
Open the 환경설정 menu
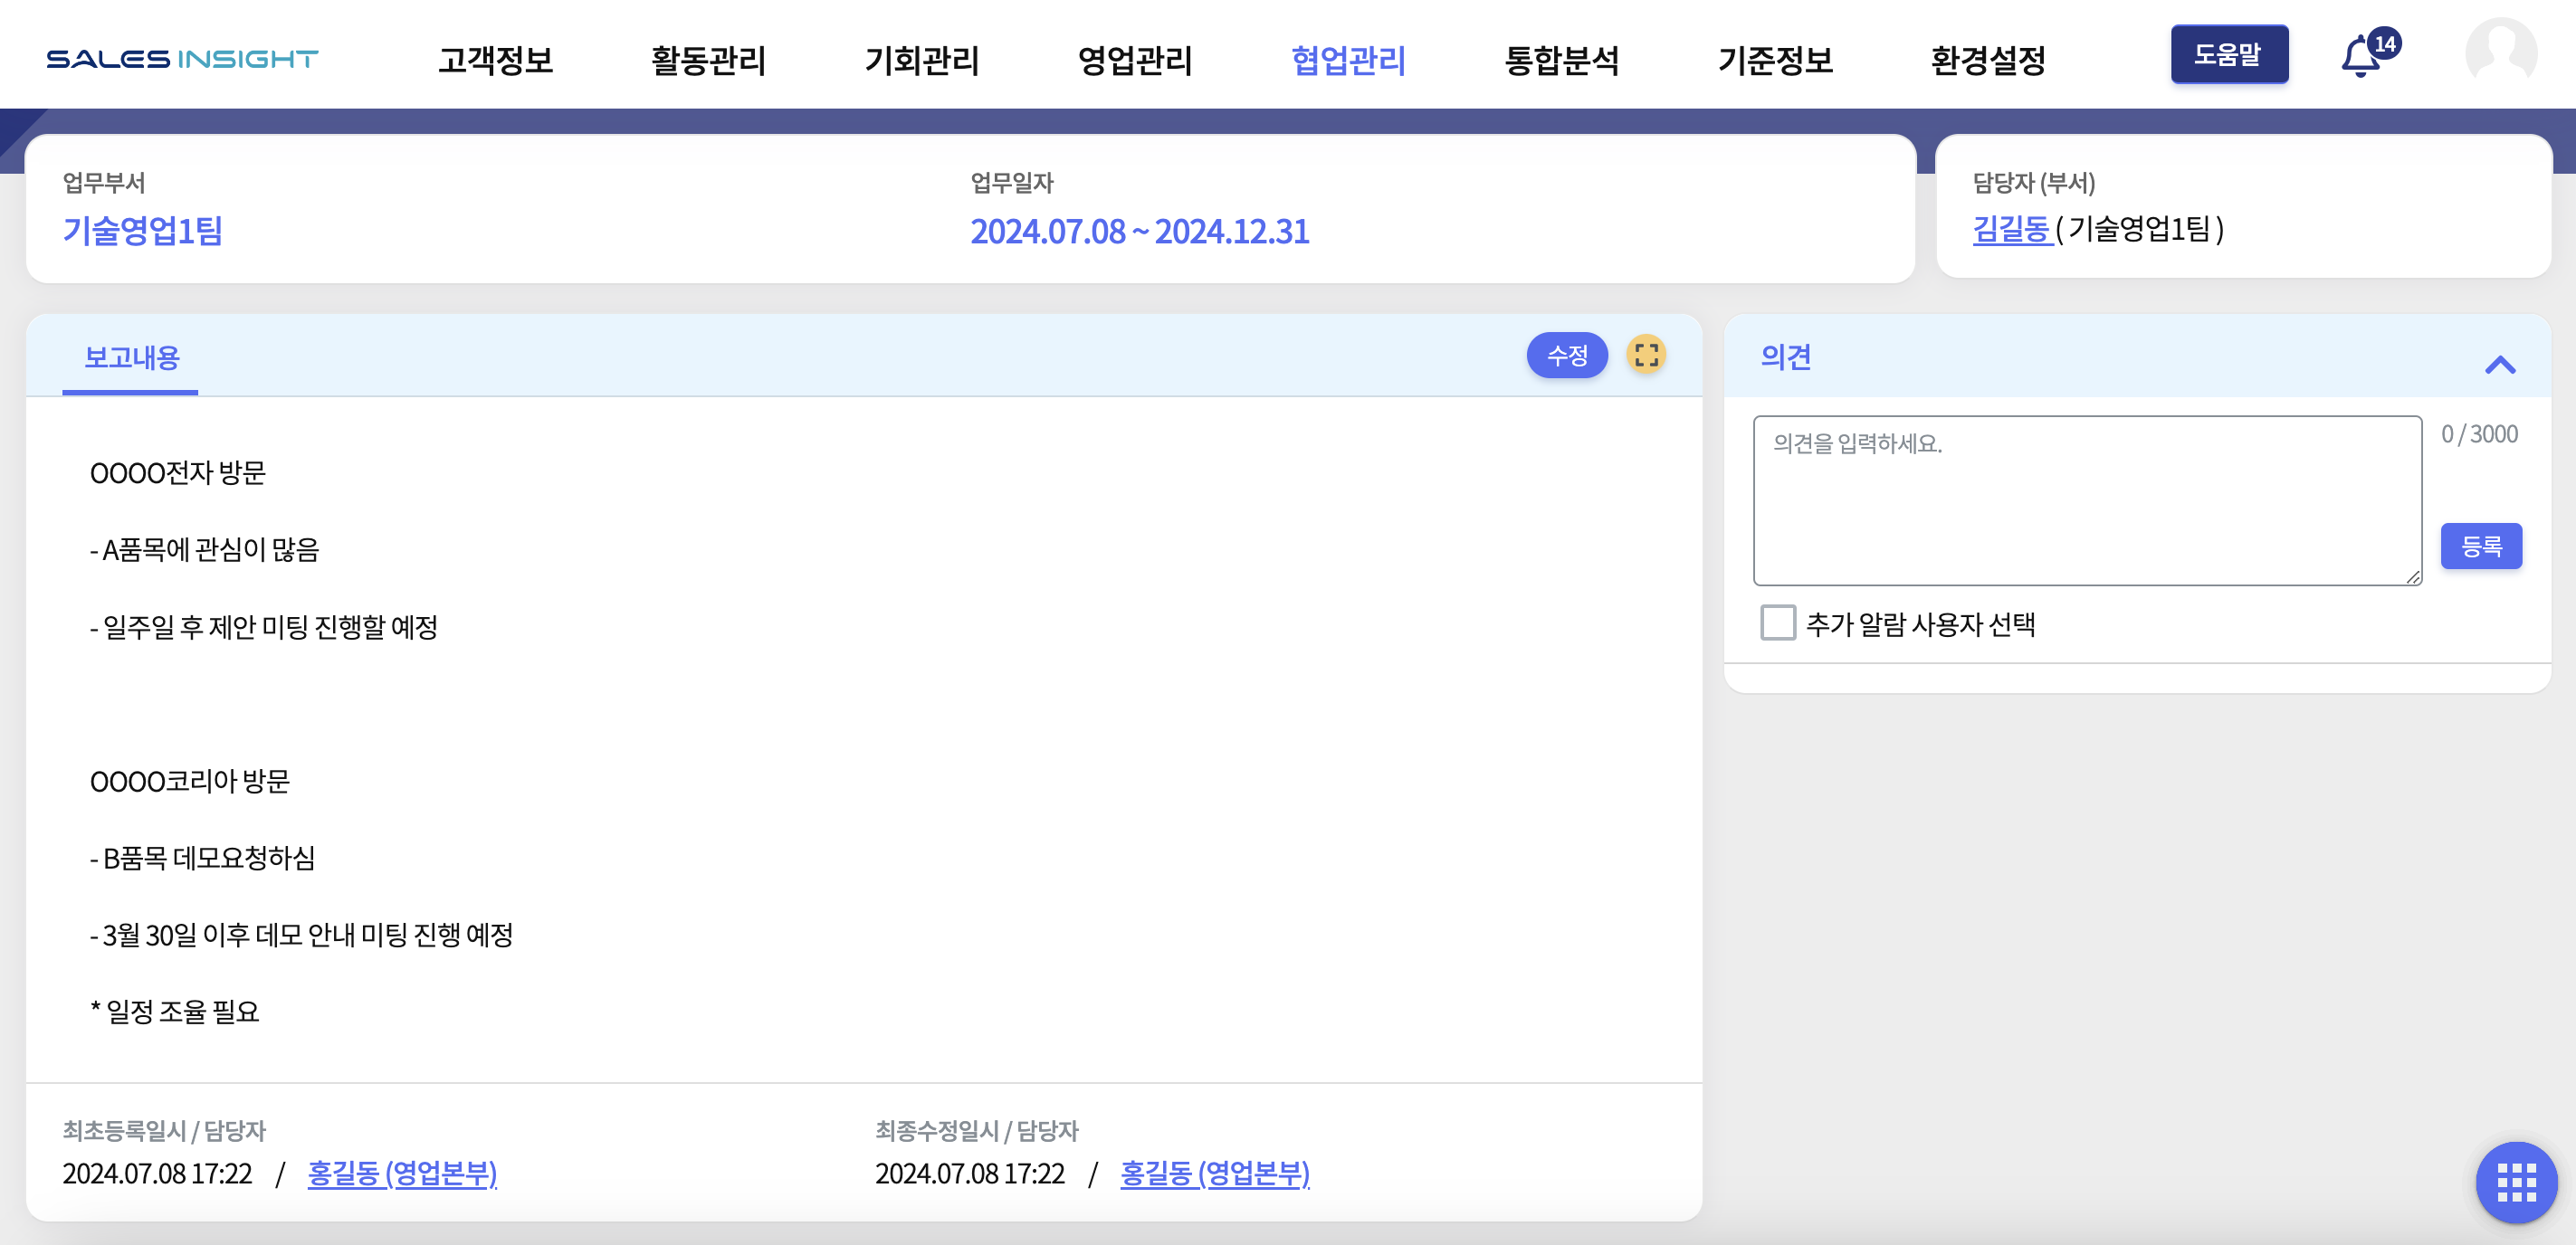click(1987, 60)
